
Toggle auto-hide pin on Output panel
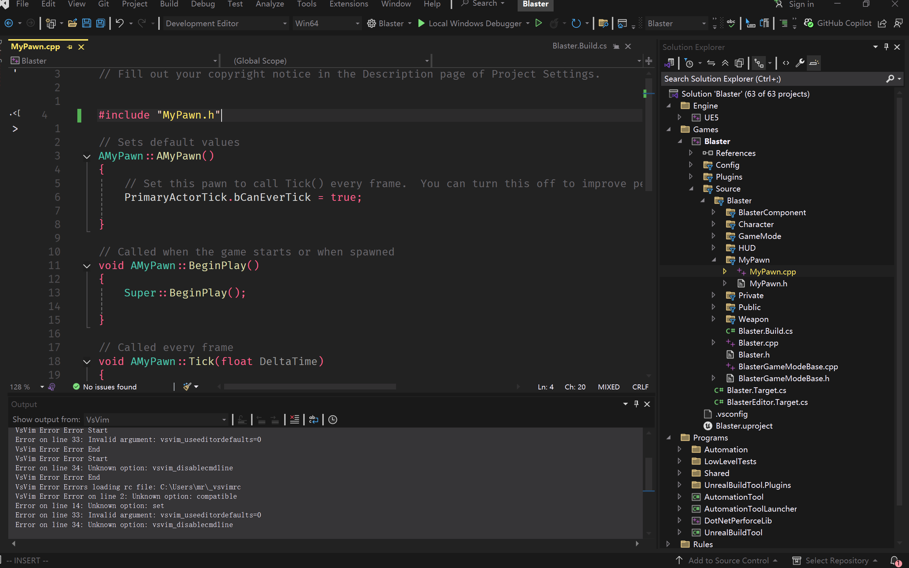[x=636, y=404]
